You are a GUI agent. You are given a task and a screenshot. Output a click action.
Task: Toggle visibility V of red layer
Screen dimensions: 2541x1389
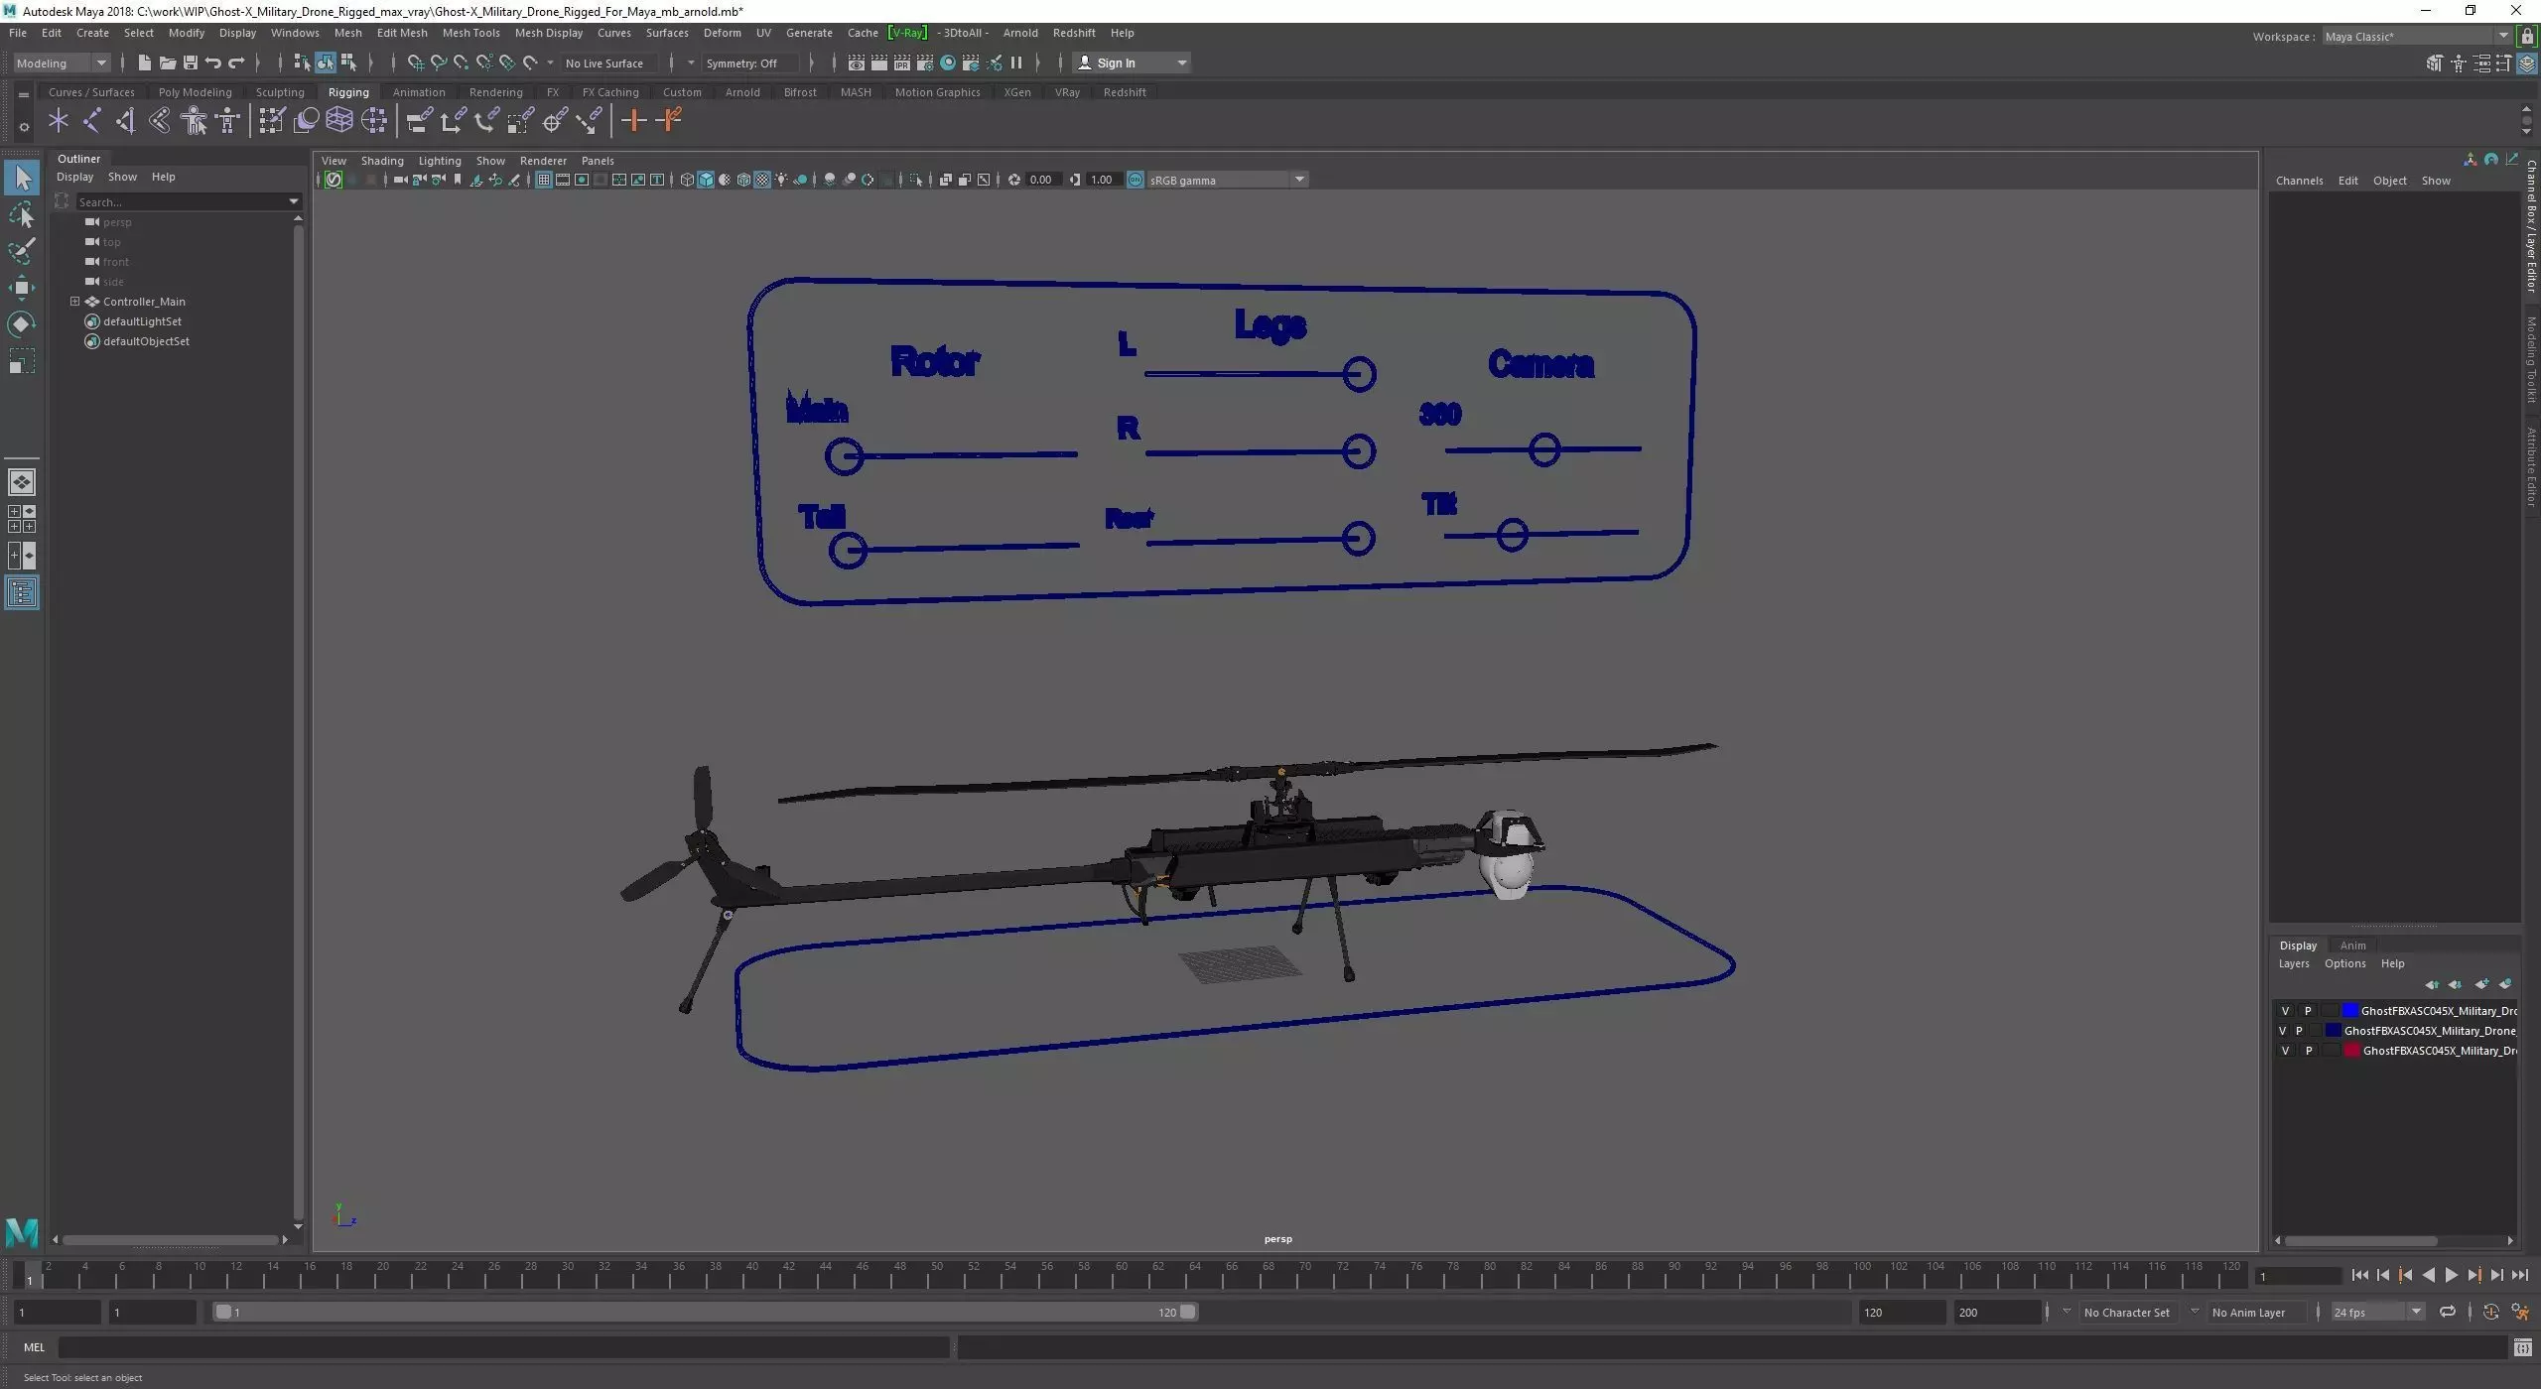pos(2285,1051)
